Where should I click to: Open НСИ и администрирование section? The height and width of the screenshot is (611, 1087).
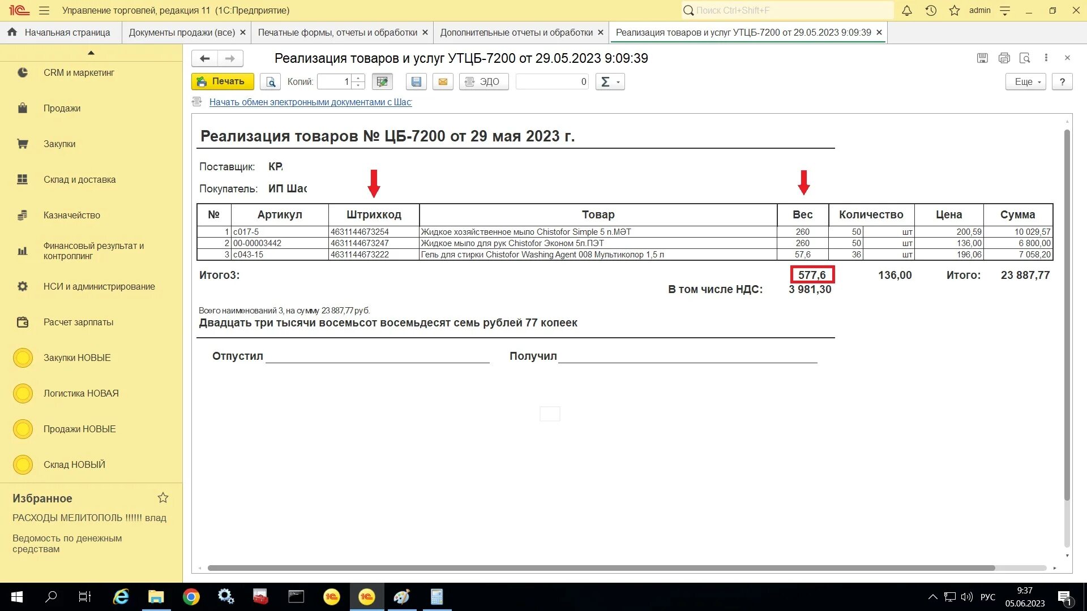coord(99,286)
